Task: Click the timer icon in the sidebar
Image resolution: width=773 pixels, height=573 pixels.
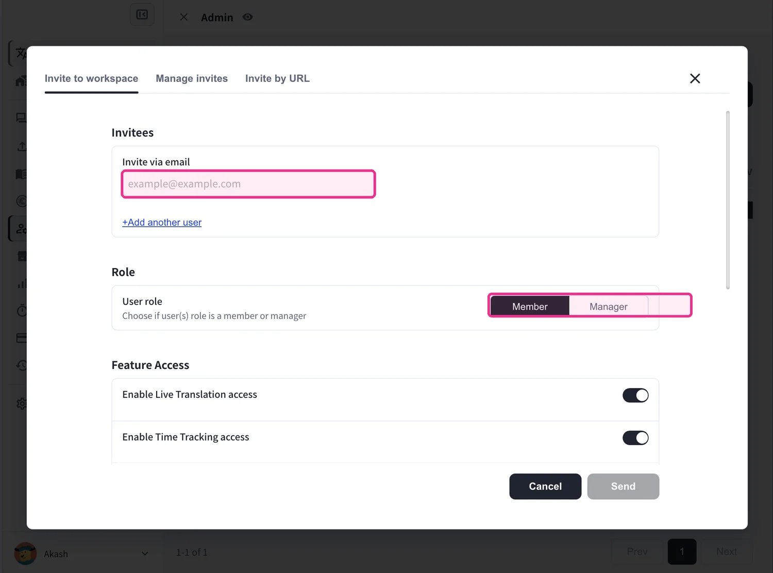Action: click(x=21, y=311)
